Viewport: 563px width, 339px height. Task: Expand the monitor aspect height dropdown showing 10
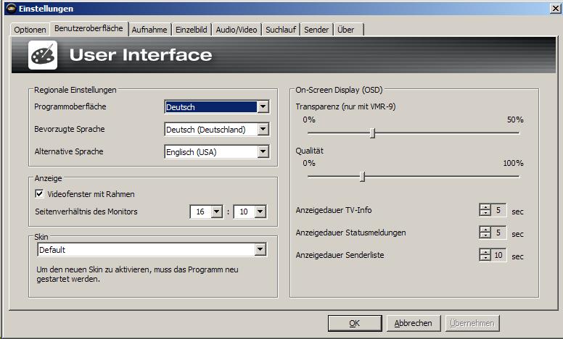pyautogui.click(x=260, y=212)
